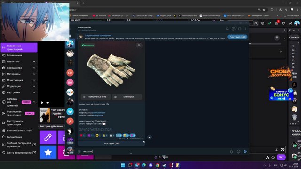Click the blue Участвую (340) pinned button
301x169 pixels.
tap(237, 37)
